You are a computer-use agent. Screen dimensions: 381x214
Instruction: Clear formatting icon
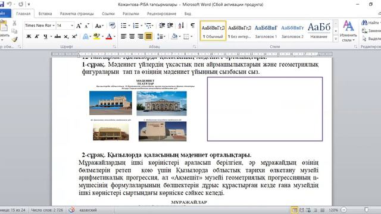[x=112, y=26]
